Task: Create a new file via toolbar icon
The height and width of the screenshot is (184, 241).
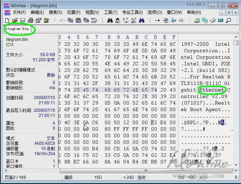Action: pyautogui.click(x=8, y=21)
